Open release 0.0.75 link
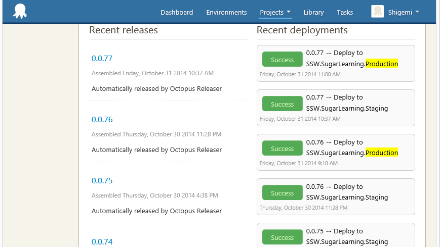The width and height of the screenshot is (440, 247). click(102, 180)
